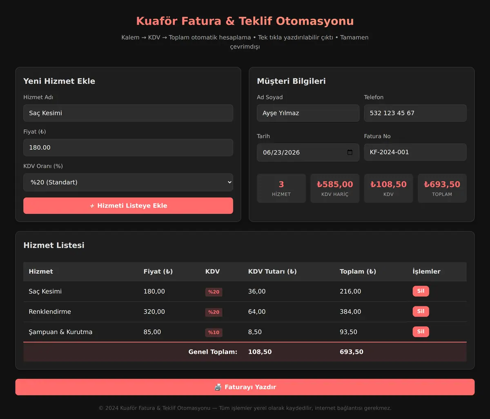Focus the Fiyat input containing 180.00
The image size is (490, 419).
(x=128, y=147)
